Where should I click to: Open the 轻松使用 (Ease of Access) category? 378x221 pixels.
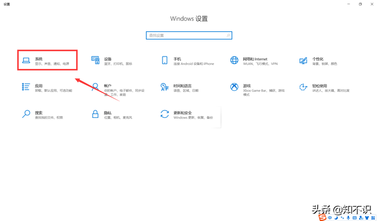[x=324, y=87]
